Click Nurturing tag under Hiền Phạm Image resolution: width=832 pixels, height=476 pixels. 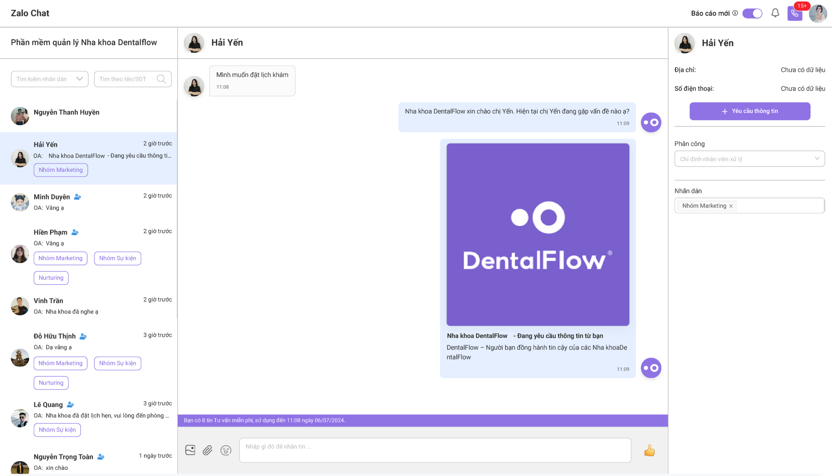pos(51,278)
